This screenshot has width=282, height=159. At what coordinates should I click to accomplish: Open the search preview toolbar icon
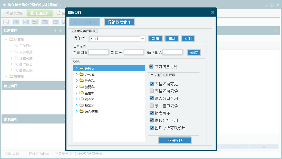[x=6, y=22]
